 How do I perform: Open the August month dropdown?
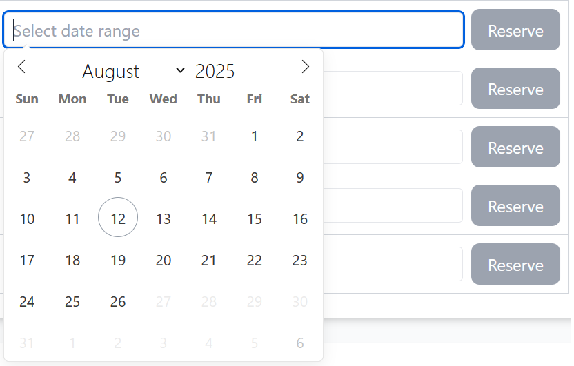134,71
